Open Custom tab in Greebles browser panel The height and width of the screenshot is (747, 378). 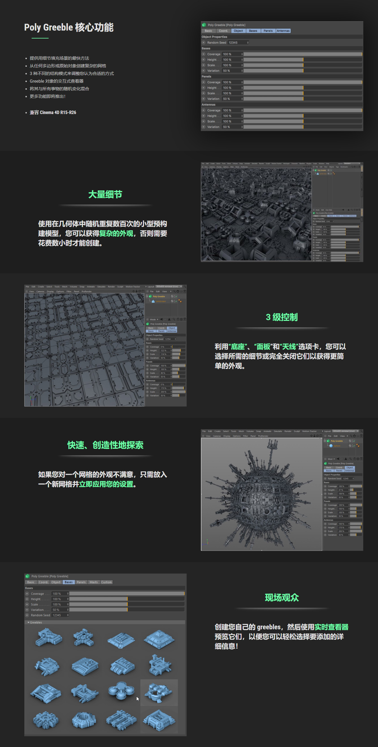pos(107,582)
